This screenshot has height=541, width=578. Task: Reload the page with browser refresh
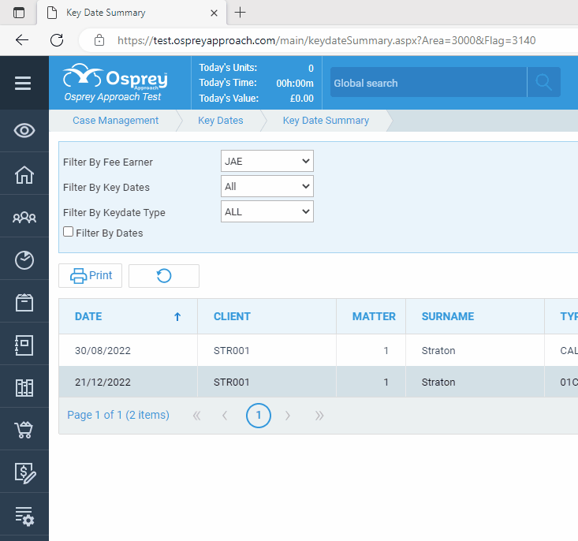click(57, 40)
